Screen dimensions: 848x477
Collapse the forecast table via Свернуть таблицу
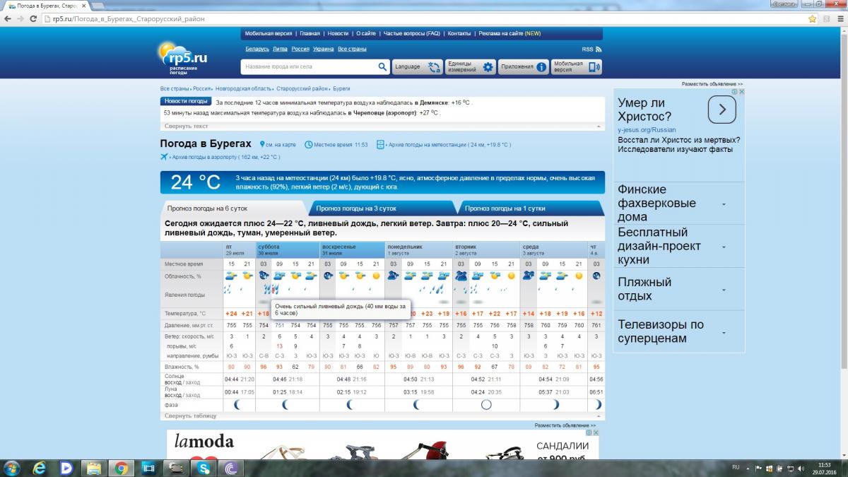coord(190,416)
